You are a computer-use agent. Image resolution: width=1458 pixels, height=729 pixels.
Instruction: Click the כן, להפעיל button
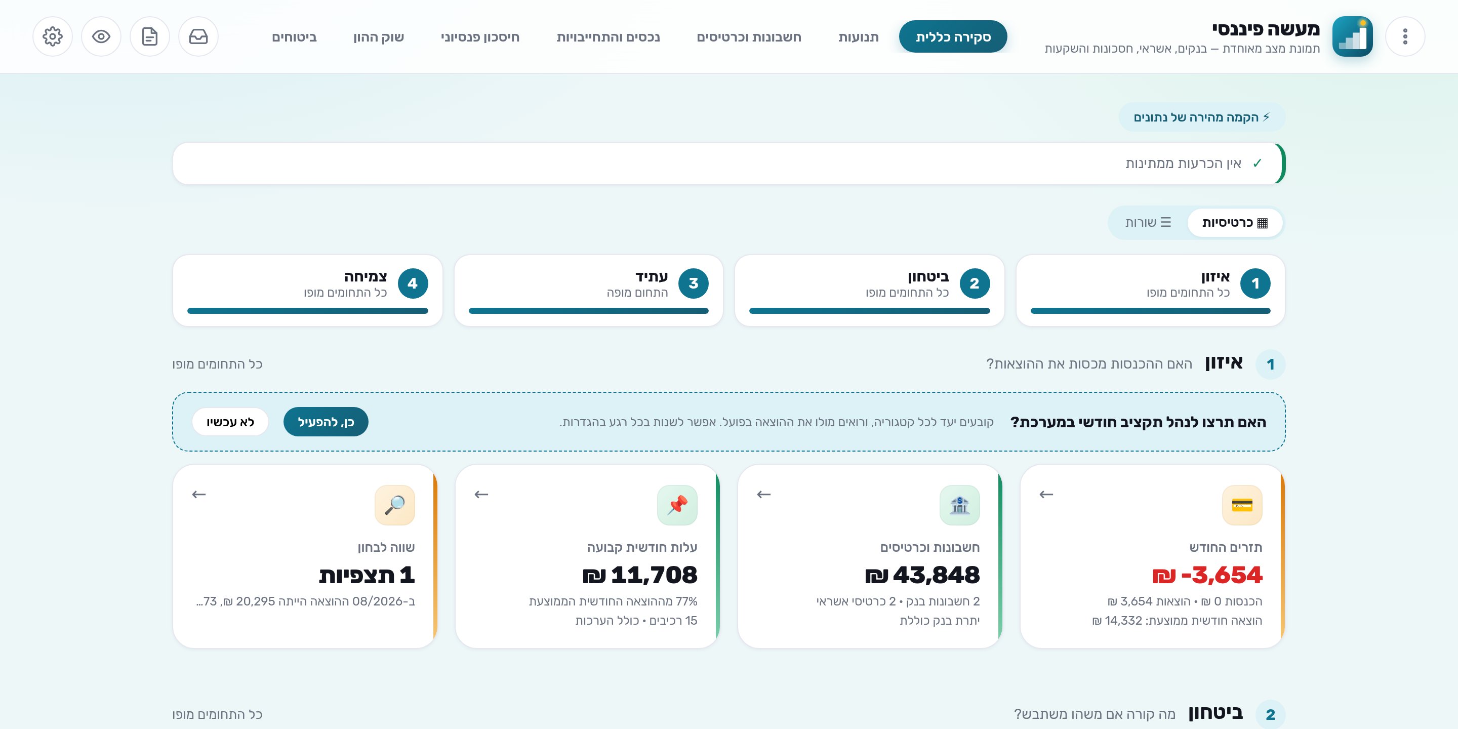326,422
